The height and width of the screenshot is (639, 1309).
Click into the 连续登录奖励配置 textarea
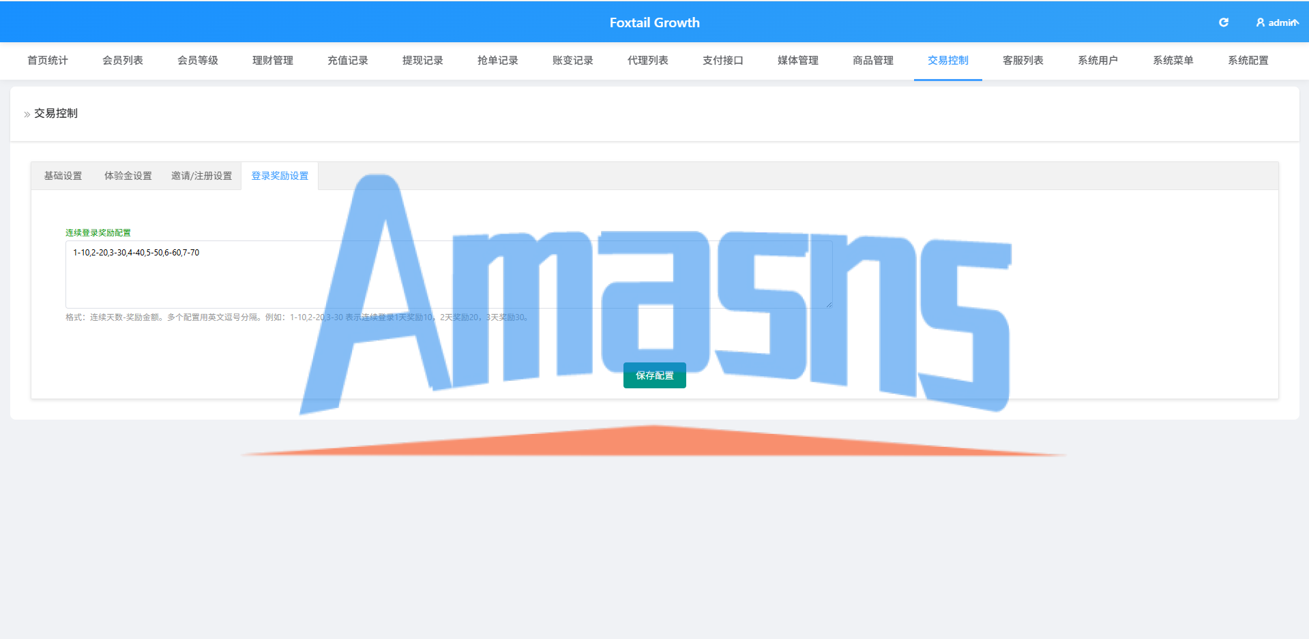[449, 275]
